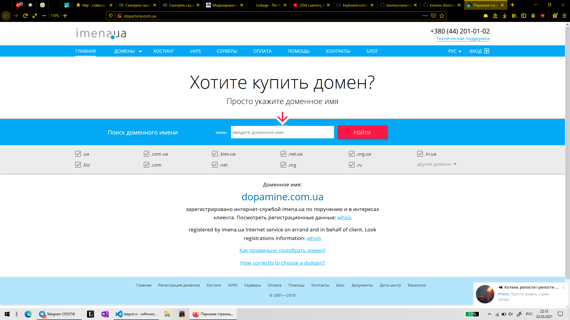Toggle the .kiev.ua checkbox
This screenshot has height=320, width=570.
[x=215, y=154]
